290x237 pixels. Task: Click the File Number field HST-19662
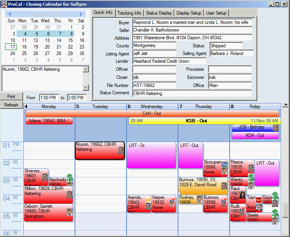coord(154,85)
